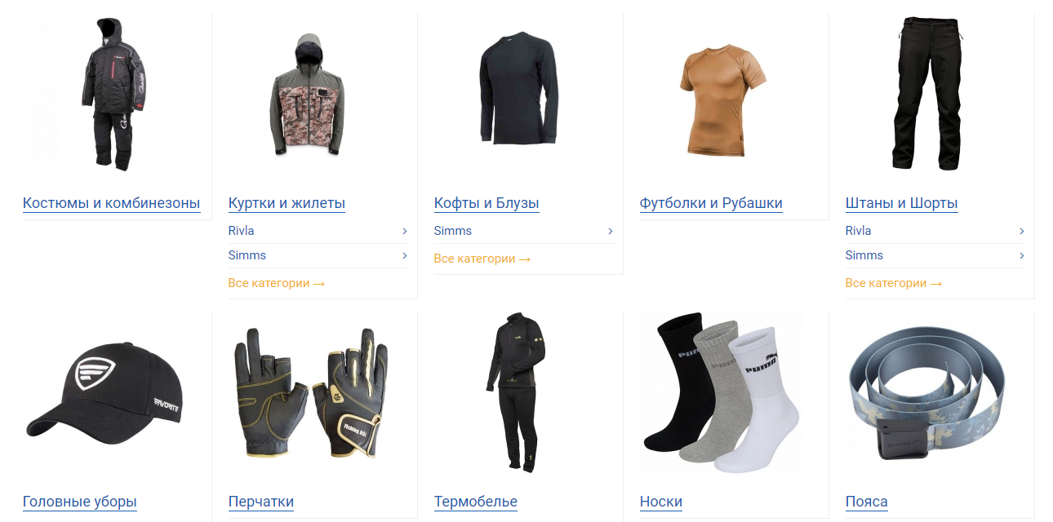
Task: Expand Simms chevron under Кофты и Блузы
Action: [611, 231]
